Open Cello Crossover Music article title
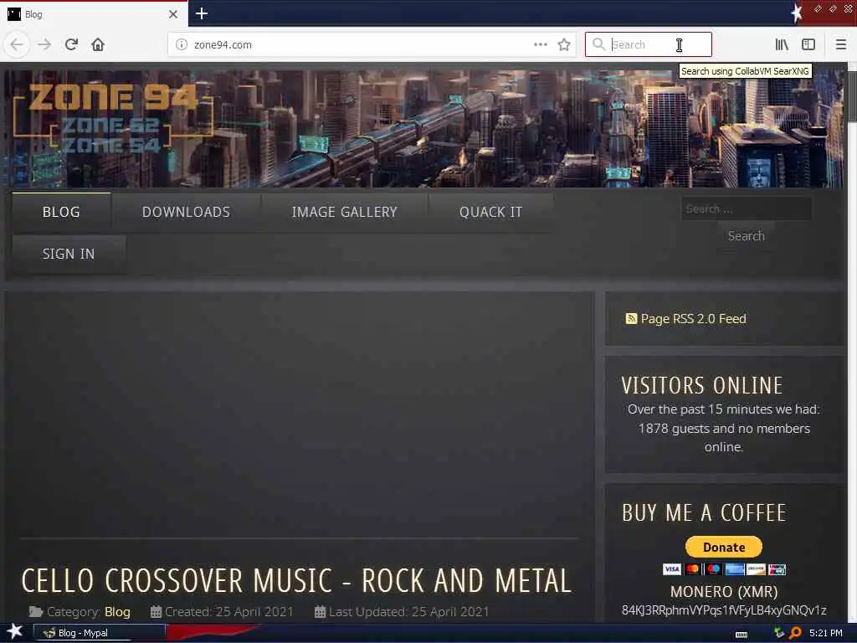 click(x=296, y=581)
